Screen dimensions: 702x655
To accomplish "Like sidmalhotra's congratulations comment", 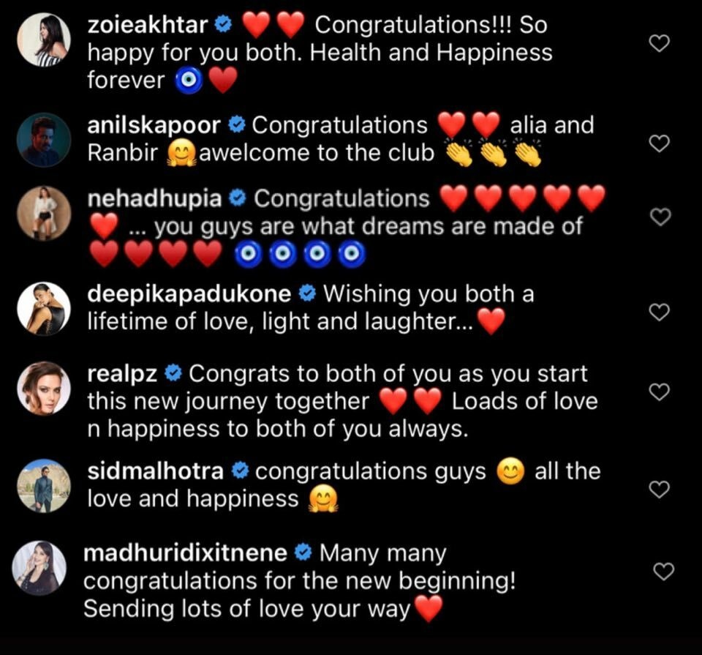I will click(x=659, y=489).
